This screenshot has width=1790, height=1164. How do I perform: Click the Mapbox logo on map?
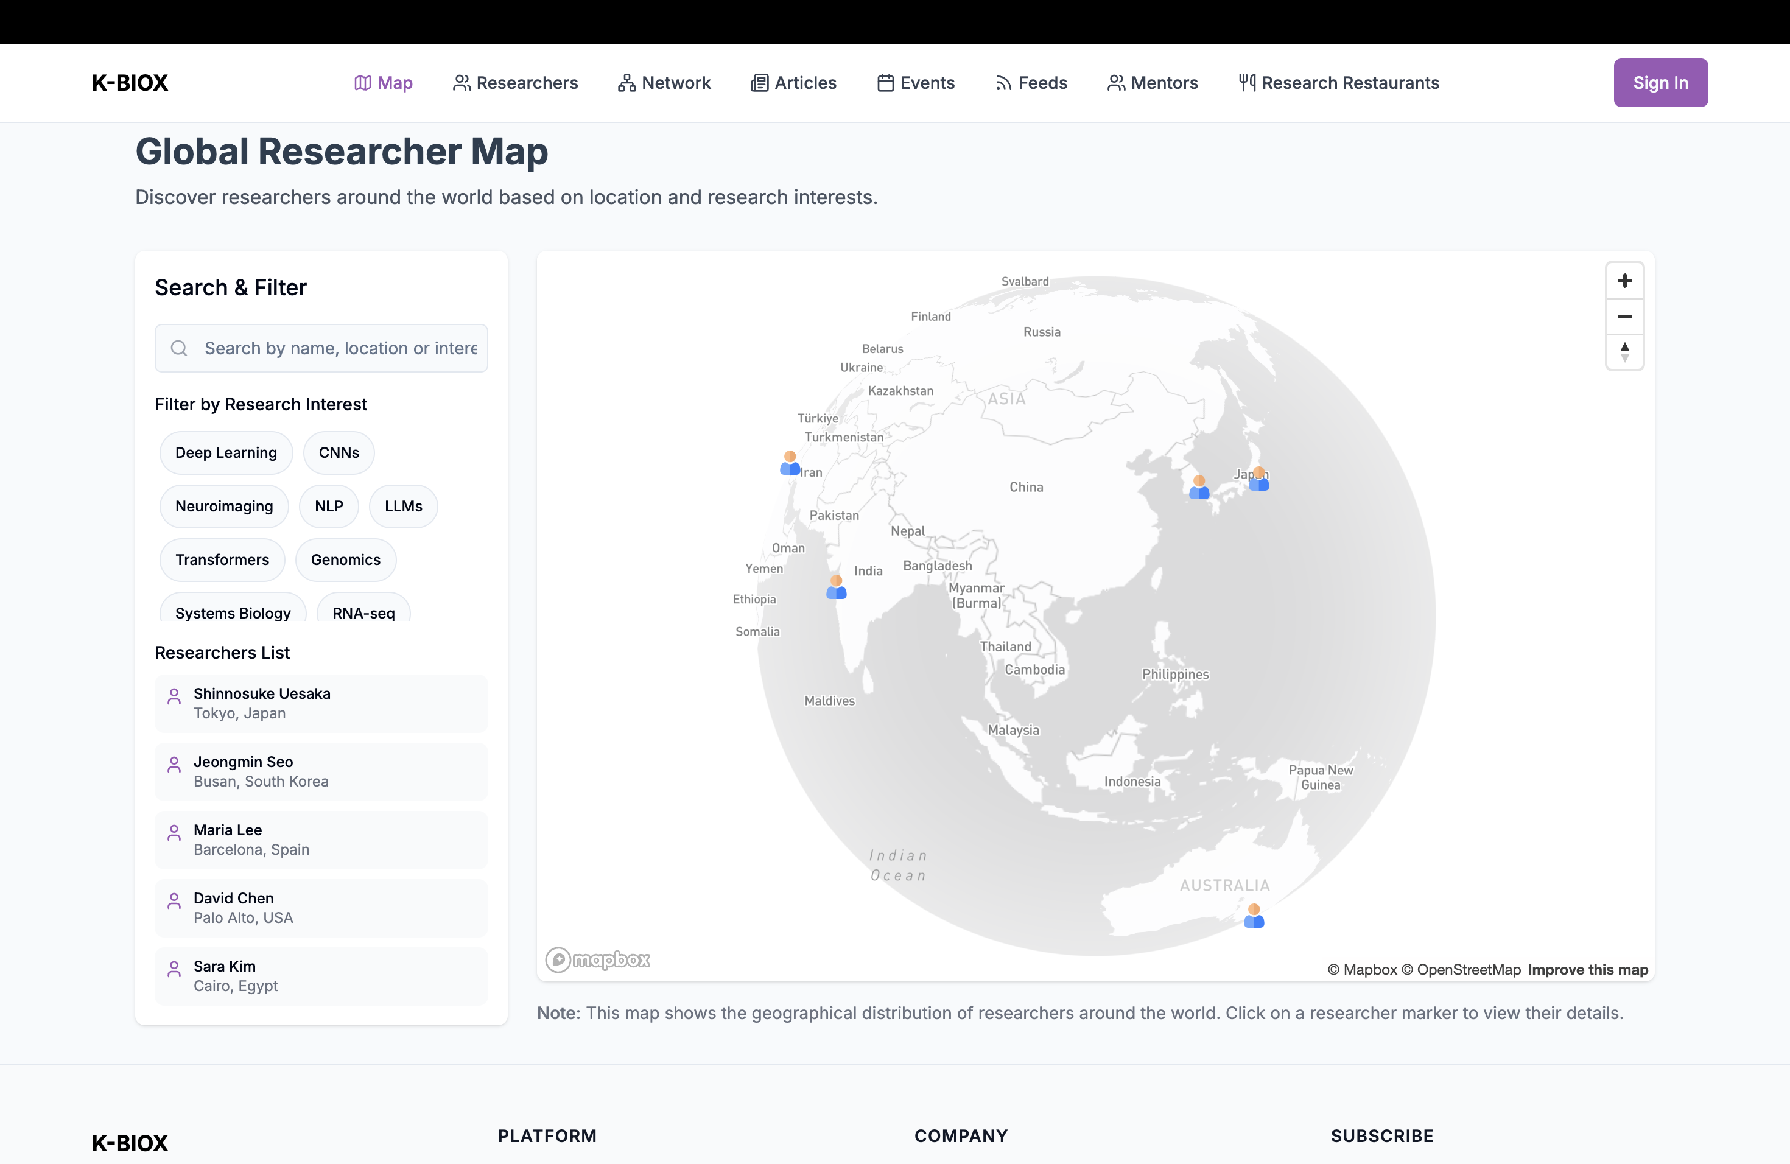(598, 959)
